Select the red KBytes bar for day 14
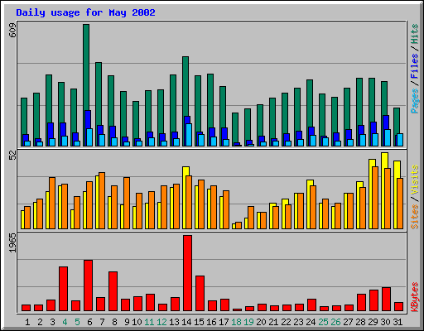The image size is (424, 331). pyautogui.click(x=187, y=273)
